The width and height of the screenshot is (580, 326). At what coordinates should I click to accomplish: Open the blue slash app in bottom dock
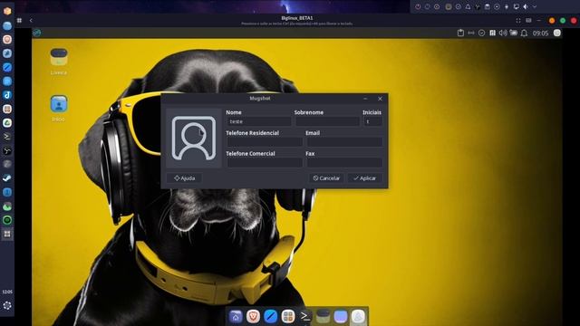270,317
